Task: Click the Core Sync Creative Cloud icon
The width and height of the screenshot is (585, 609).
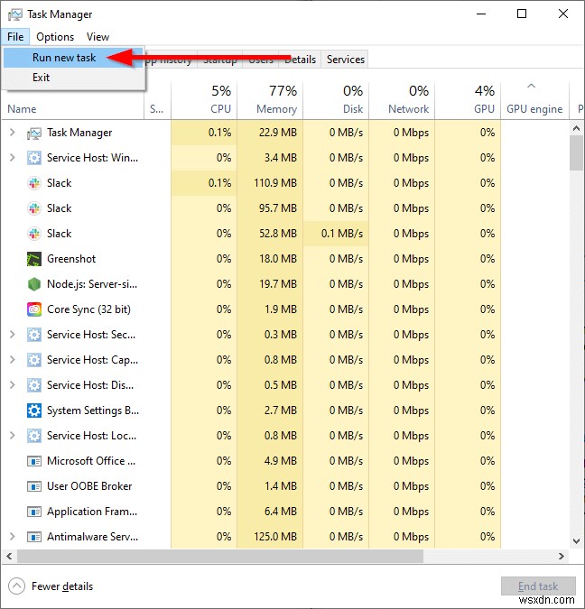Action: [x=34, y=309]
